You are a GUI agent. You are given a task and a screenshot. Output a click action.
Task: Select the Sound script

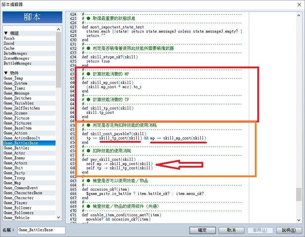(30, 43)
